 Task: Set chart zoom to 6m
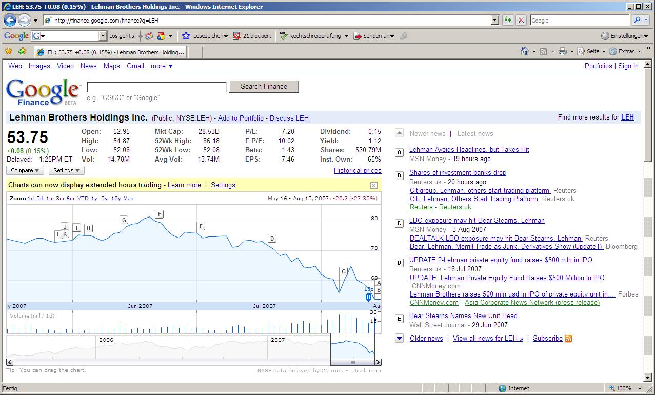click(x=70, y=199)
